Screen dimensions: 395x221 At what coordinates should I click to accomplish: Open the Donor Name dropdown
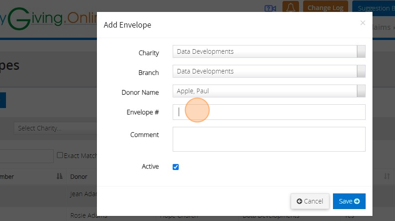click(x=361, y=91)
